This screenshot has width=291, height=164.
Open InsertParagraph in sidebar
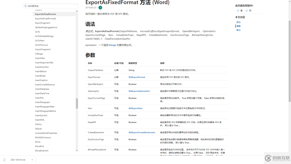[42, 102]
